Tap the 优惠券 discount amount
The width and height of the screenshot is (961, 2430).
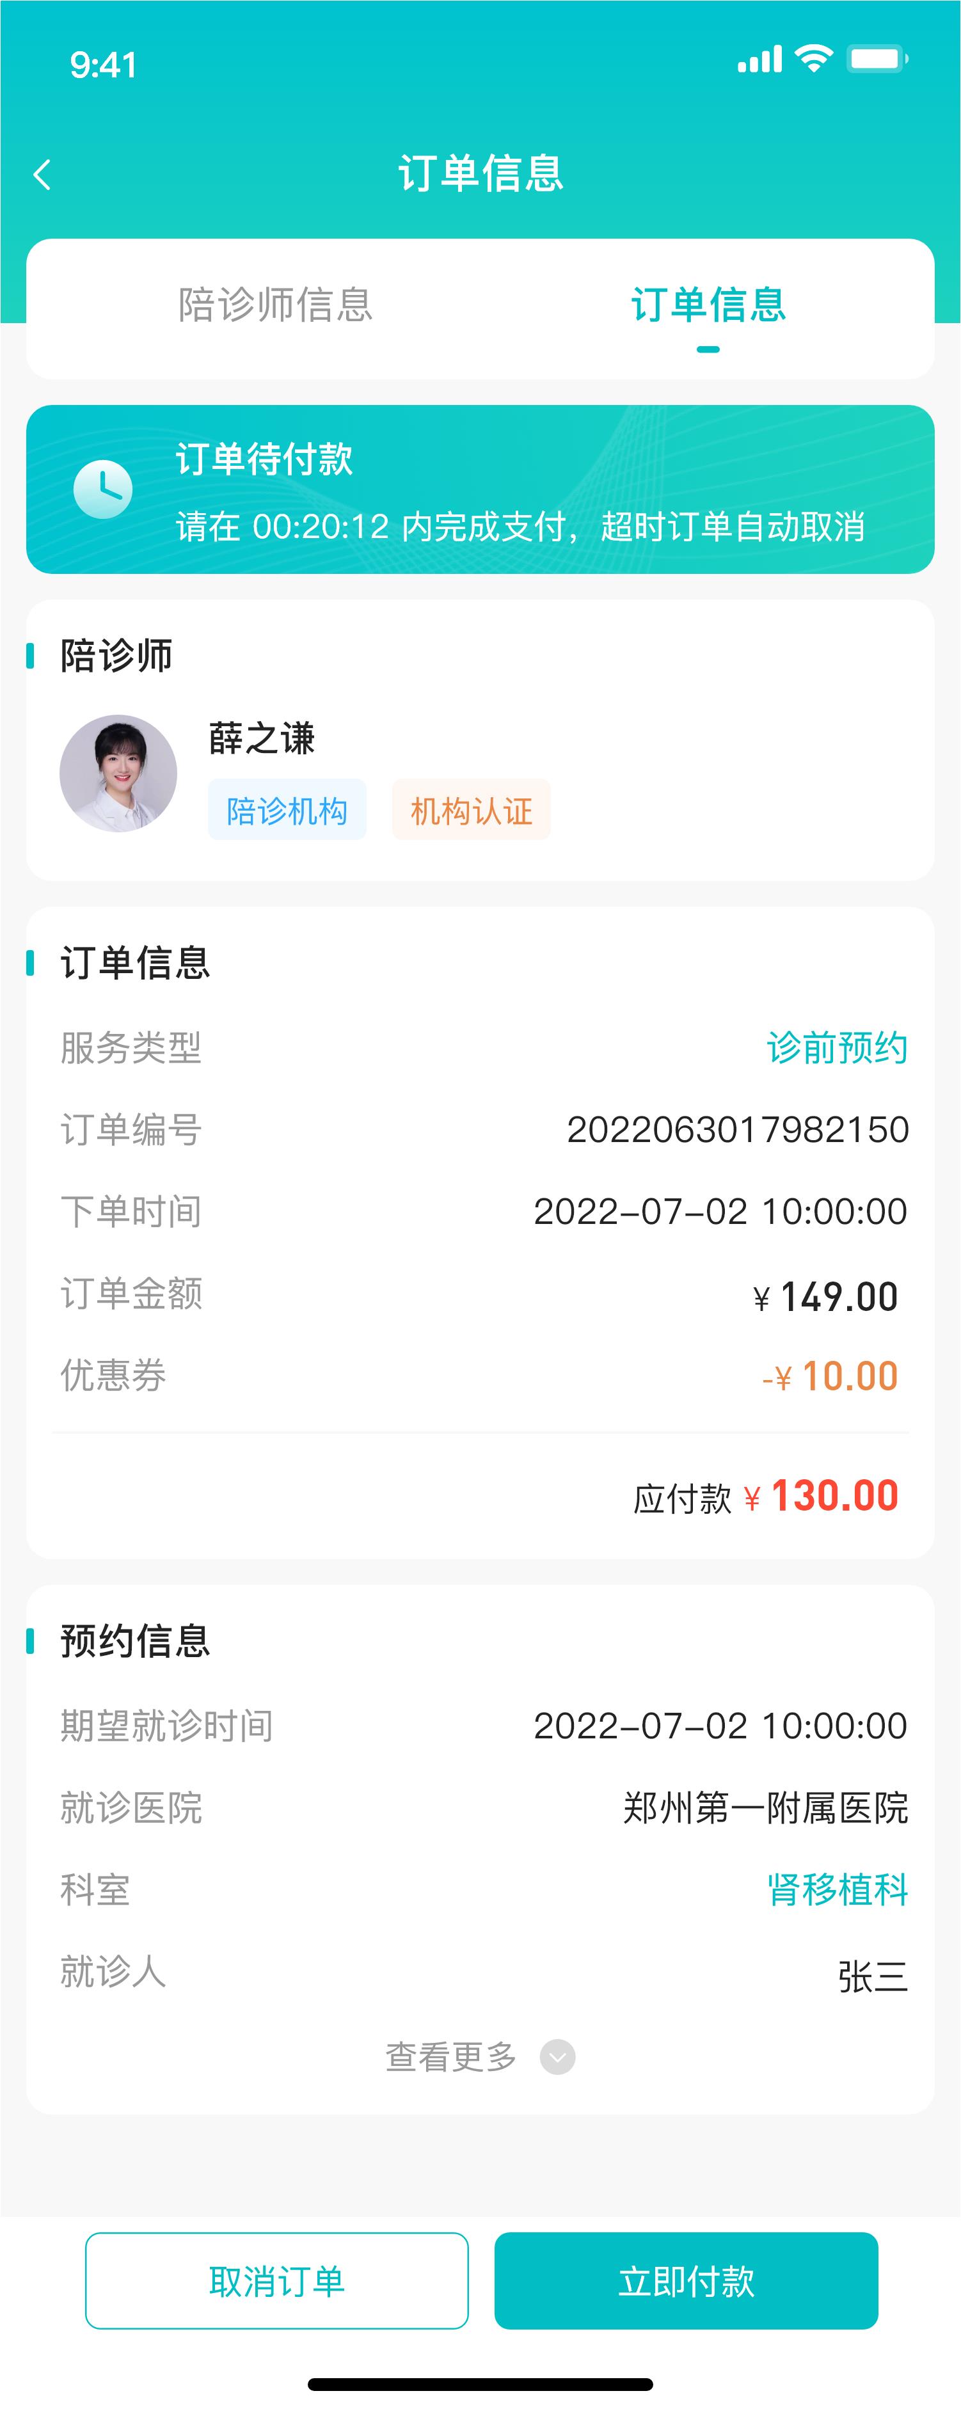tap(830, 1376)
